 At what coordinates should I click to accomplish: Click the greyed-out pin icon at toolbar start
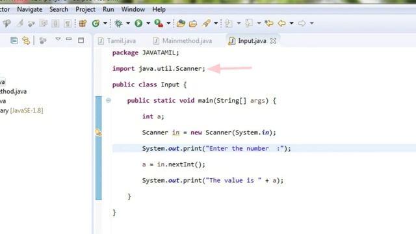(x=6, y=23)
